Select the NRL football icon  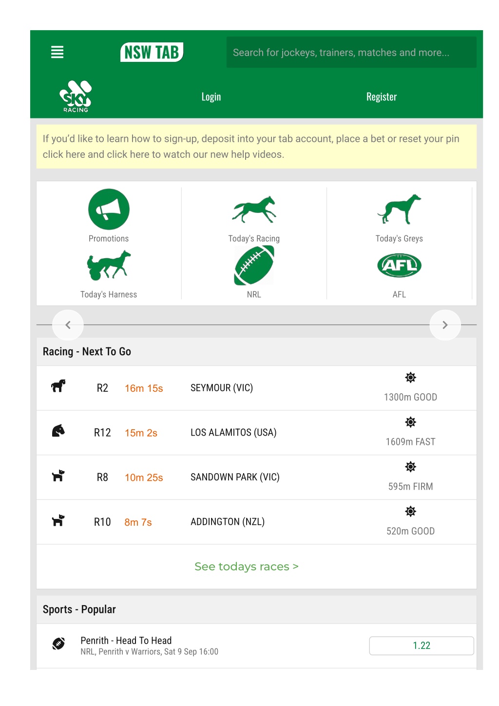pos(254,266)
